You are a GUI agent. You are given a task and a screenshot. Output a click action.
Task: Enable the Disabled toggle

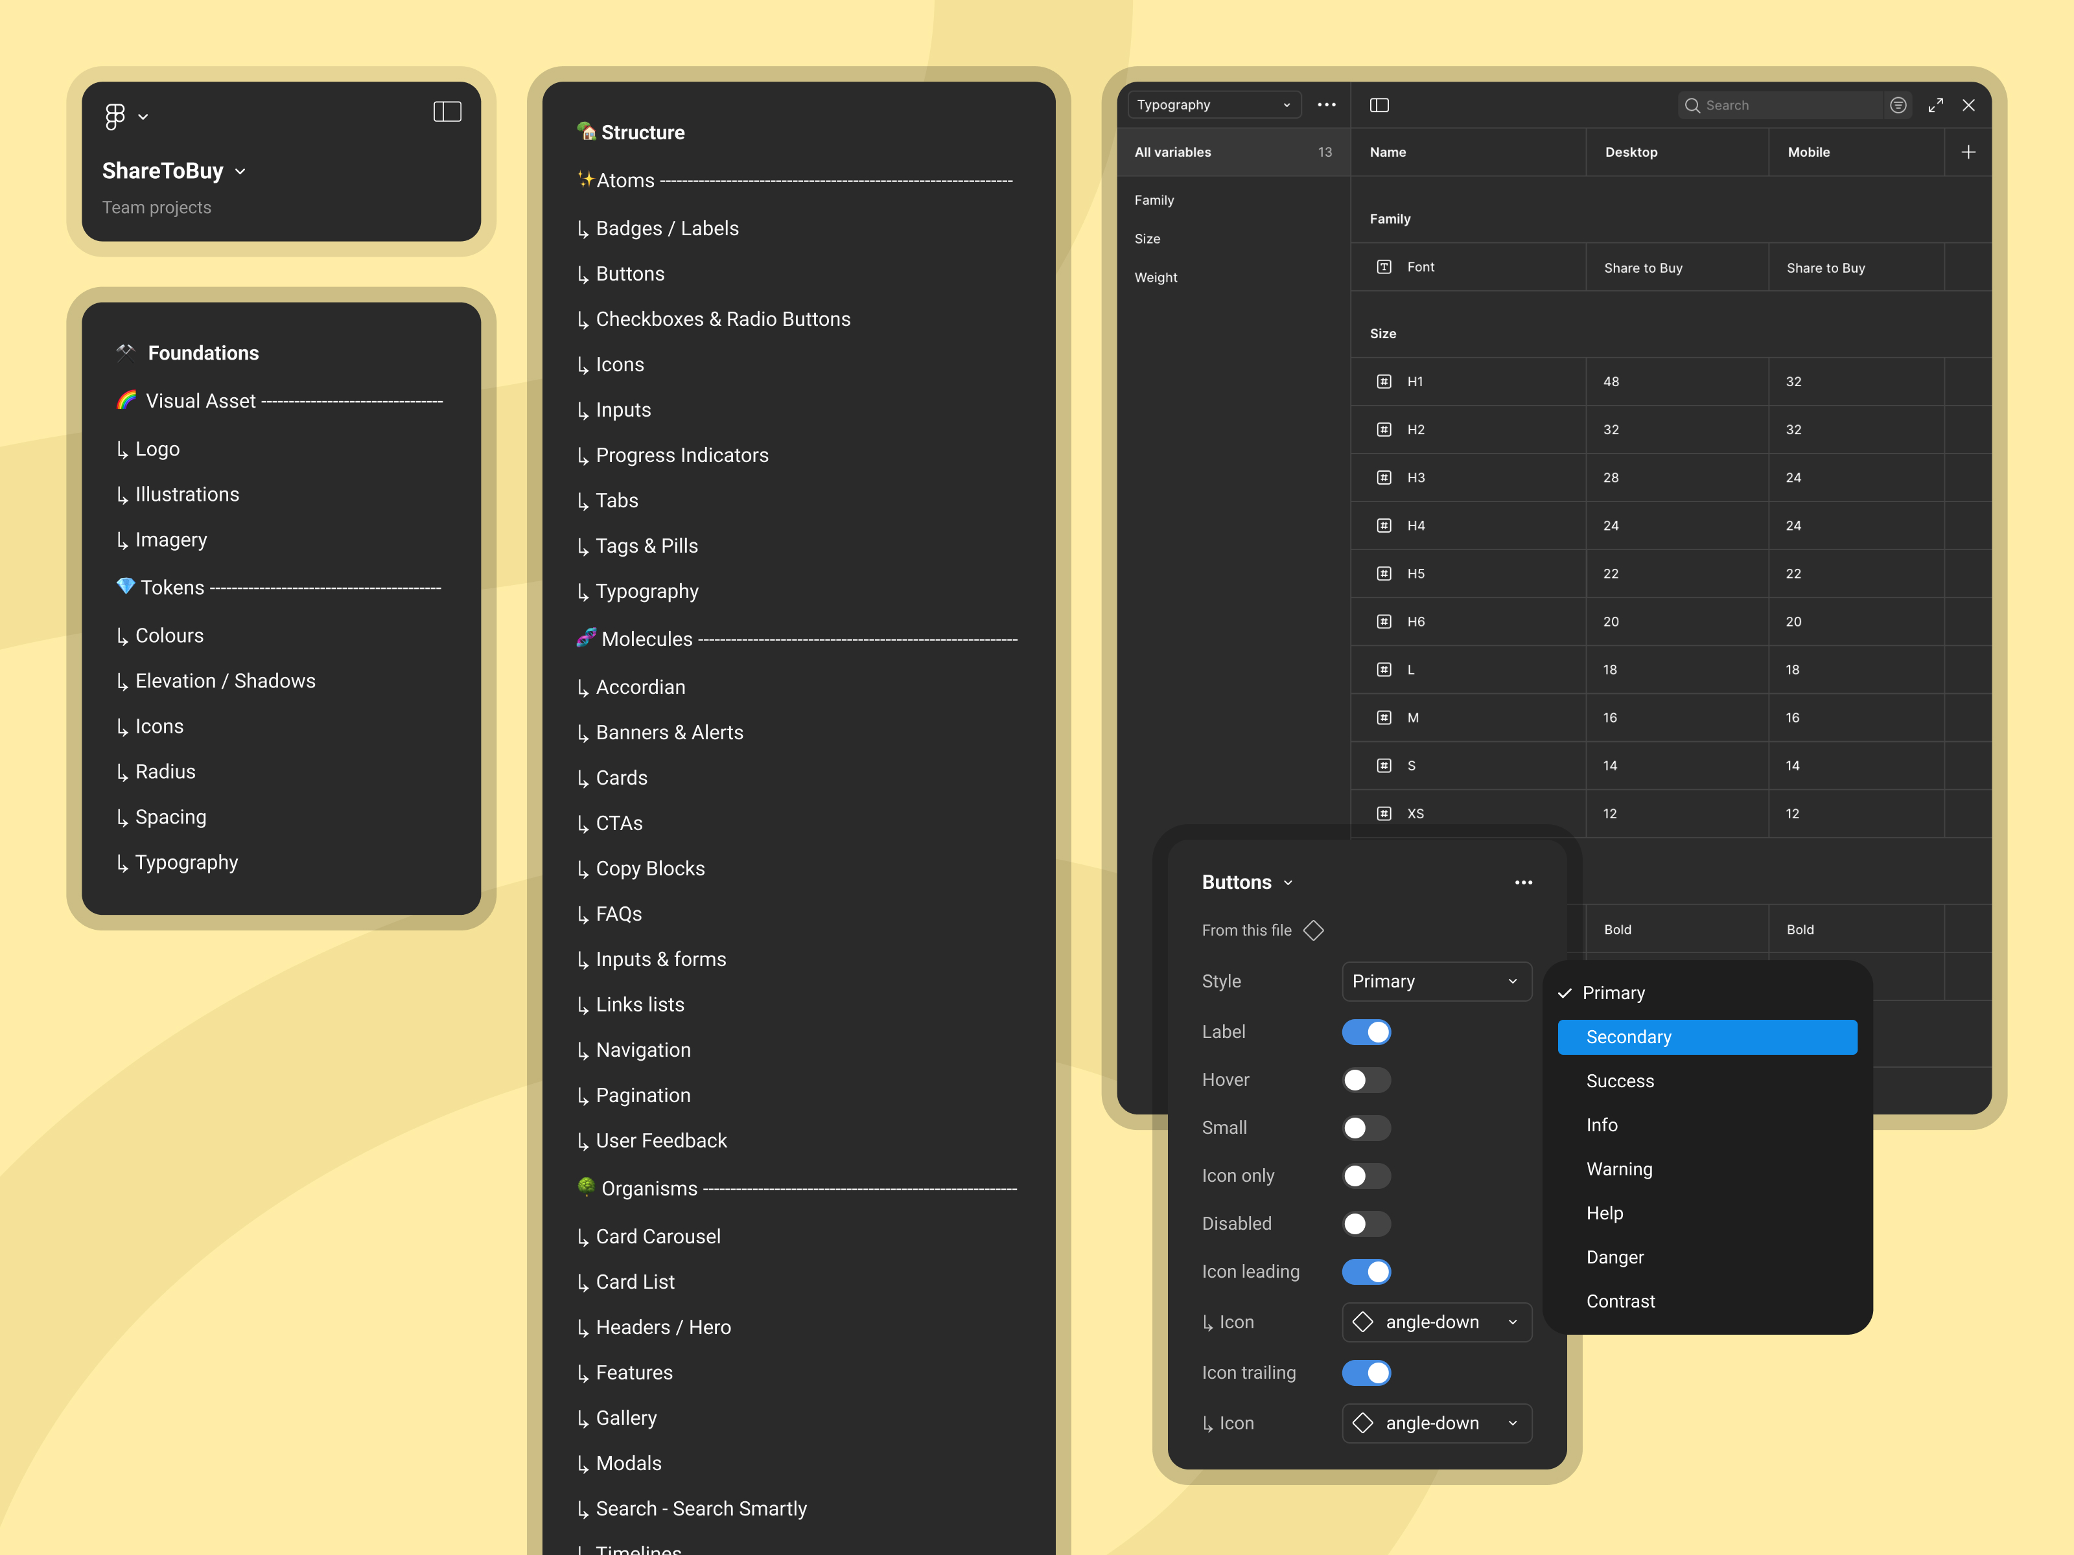(x=1366, y=1224)
